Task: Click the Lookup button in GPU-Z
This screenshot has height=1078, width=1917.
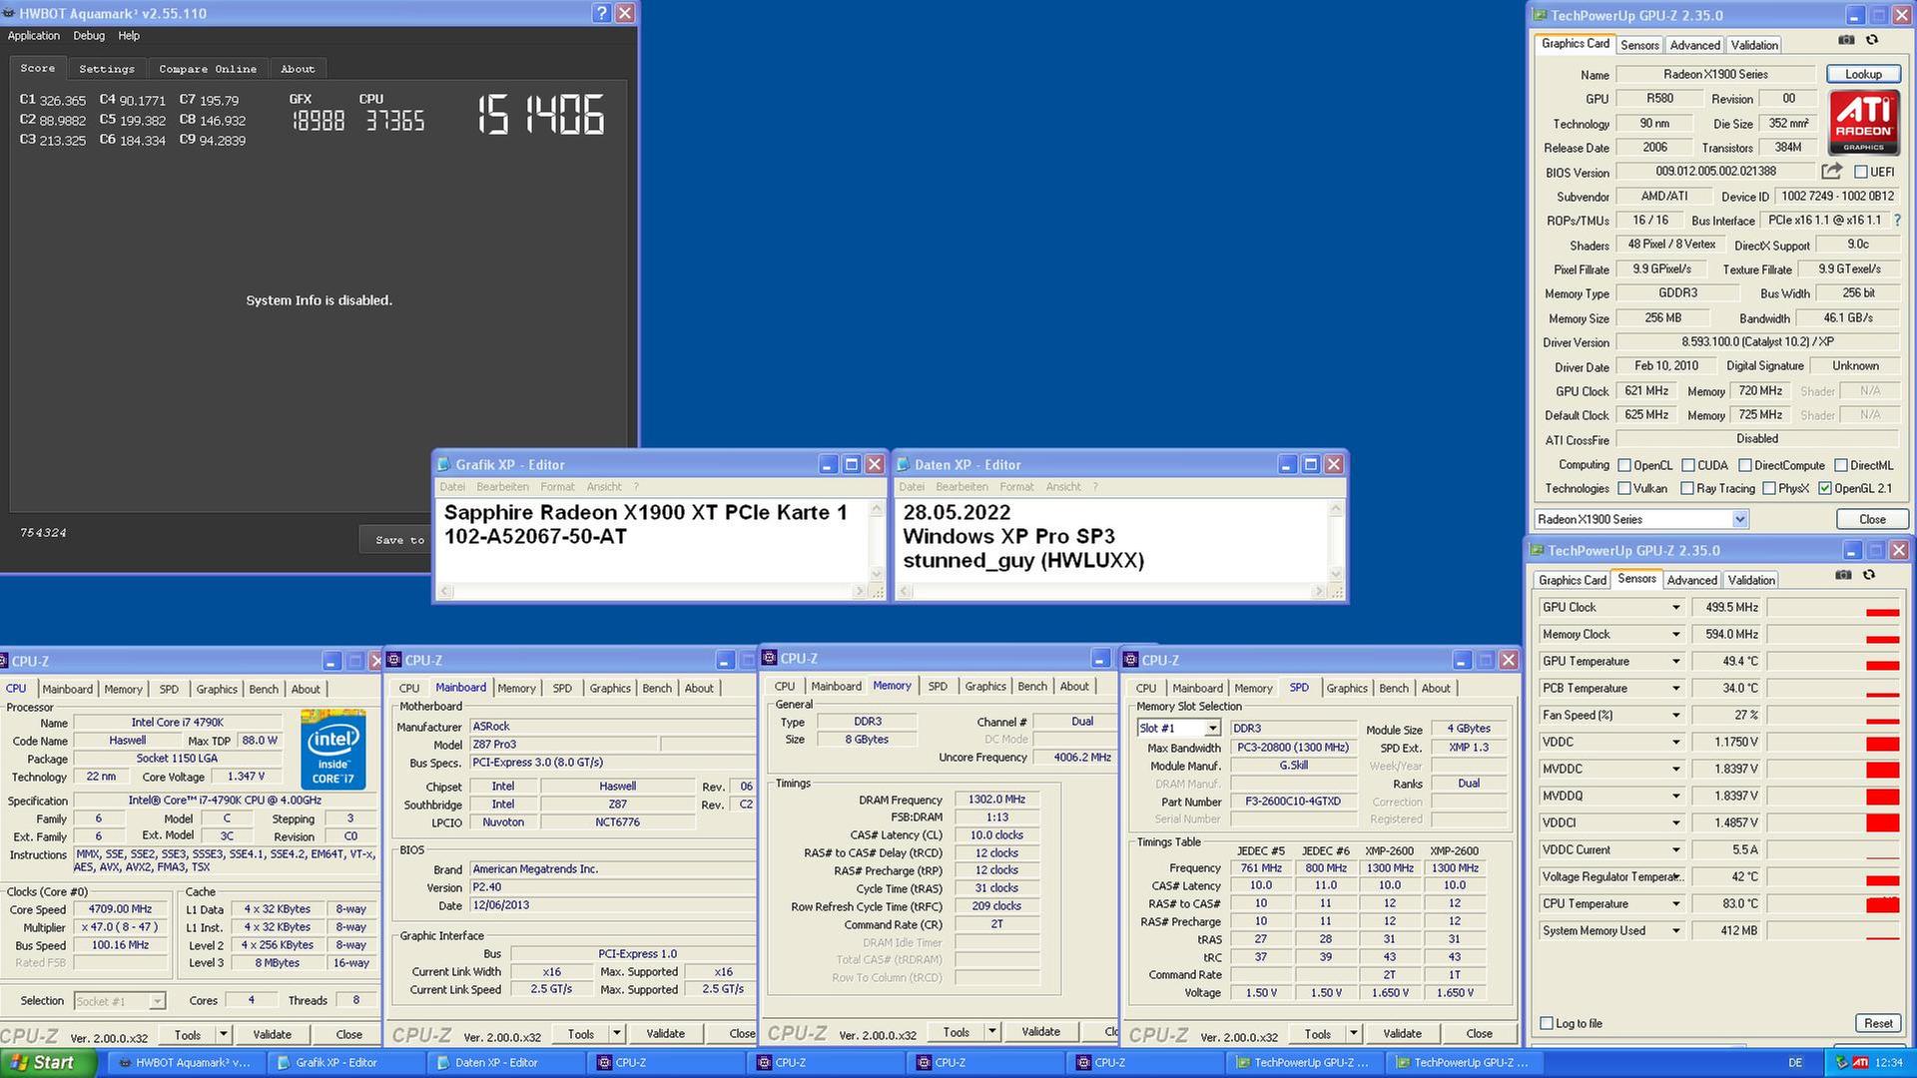Action: (x=1863, y=74)
